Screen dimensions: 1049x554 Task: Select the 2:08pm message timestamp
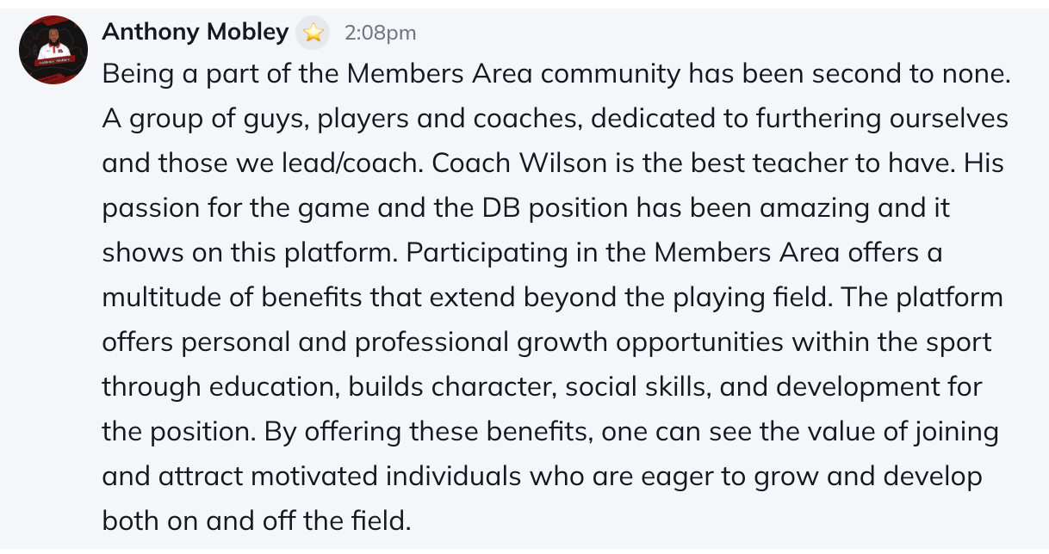(x=380, y=34)
